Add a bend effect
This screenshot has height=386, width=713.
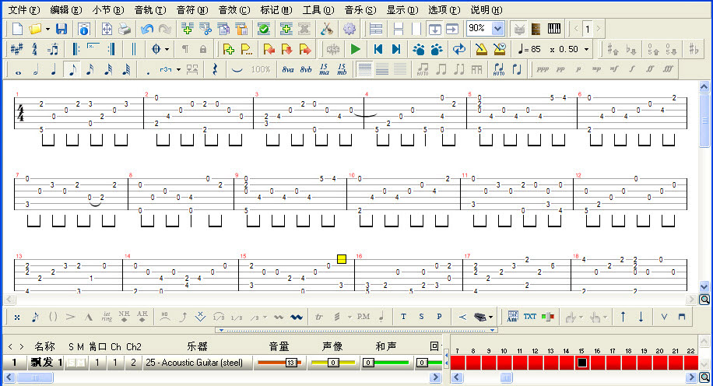click(183, 317)
